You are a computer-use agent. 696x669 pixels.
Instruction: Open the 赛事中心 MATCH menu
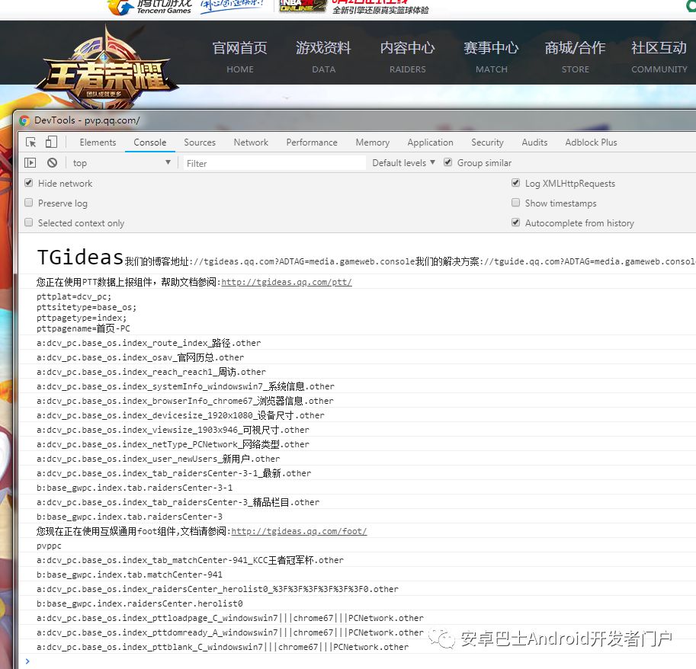tap(492, 57)
